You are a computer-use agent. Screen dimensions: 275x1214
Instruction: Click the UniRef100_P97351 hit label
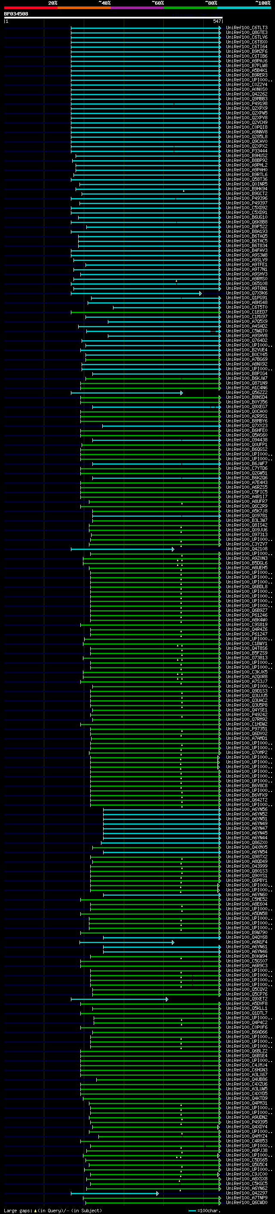coord(247,729)
